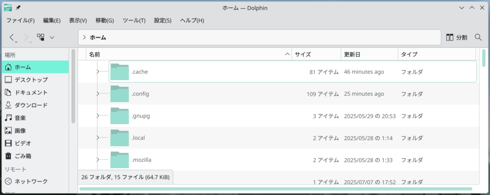The height and width of the screenshot is (195, 490).
Task: Select ダウンロード in places sidebar
Action: (x=31, y=105)
